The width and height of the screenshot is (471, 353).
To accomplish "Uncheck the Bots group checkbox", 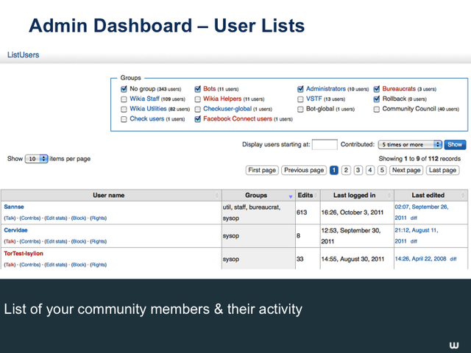I will coord(197,89).
